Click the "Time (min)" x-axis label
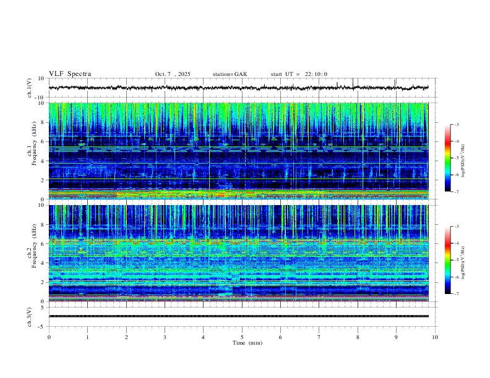Screen dimensions: 490x378 [x=247, y=343]
